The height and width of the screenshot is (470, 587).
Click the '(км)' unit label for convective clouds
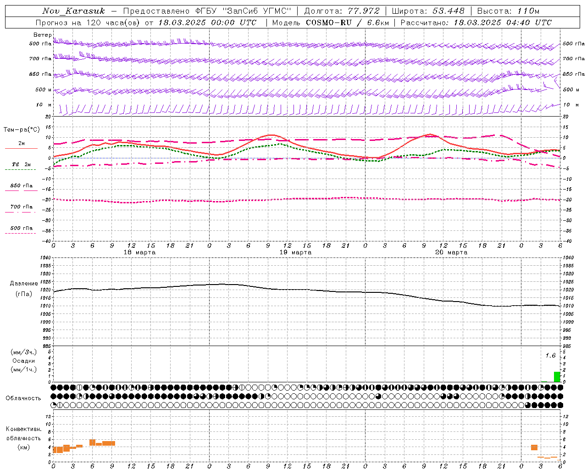click(23, 447)
